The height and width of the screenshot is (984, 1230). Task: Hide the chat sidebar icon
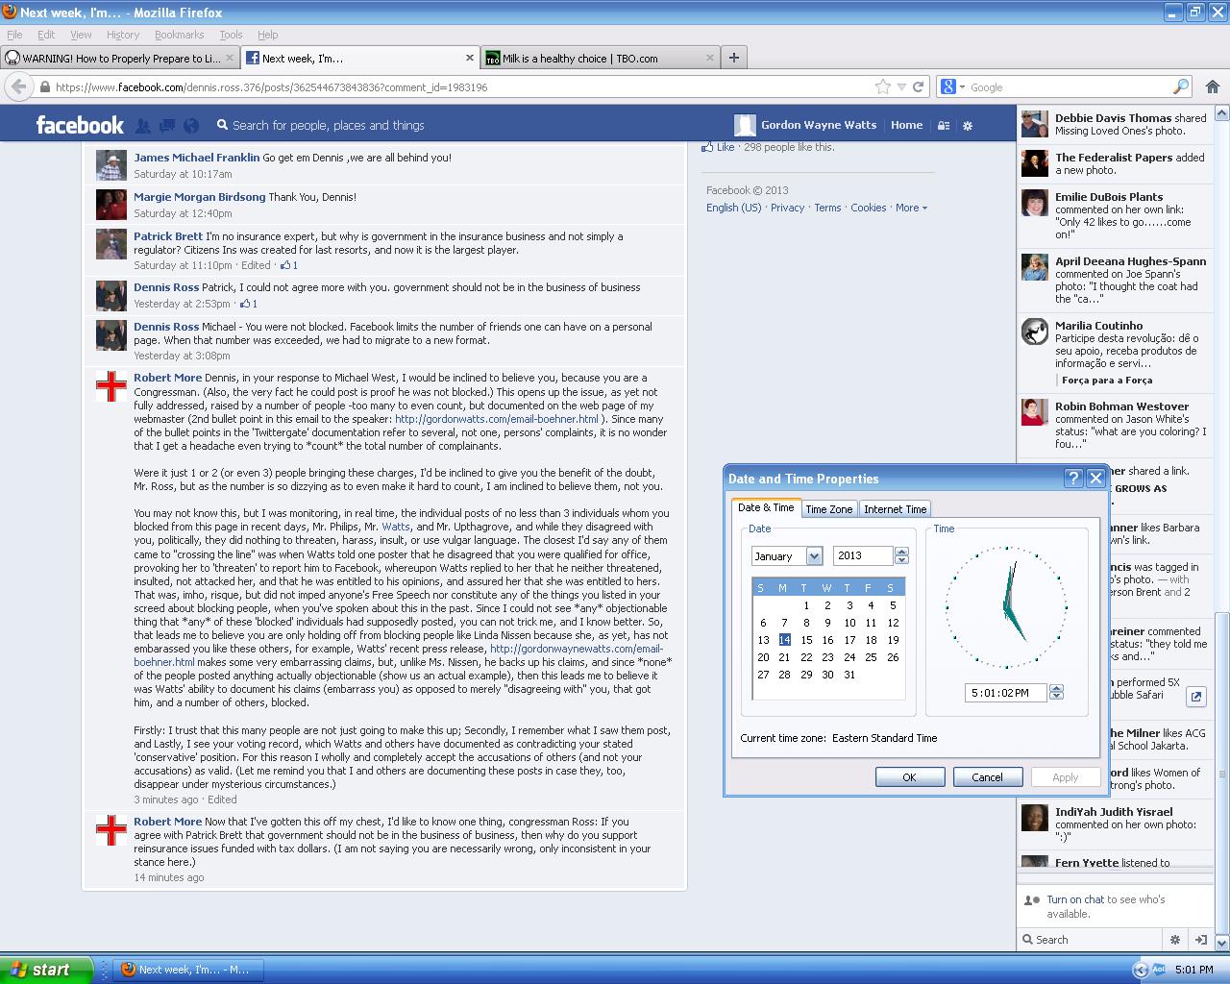[x=1200, y=940]
